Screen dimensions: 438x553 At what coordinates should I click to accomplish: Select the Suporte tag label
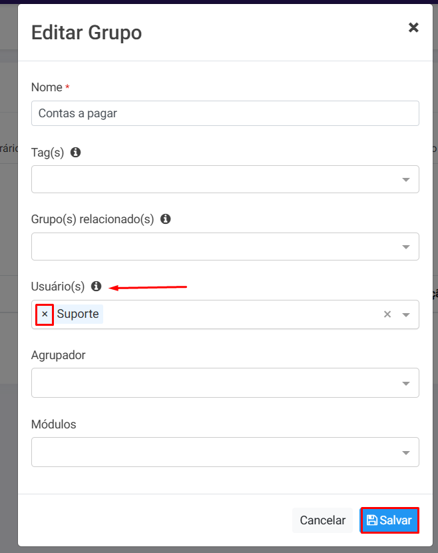78,314
